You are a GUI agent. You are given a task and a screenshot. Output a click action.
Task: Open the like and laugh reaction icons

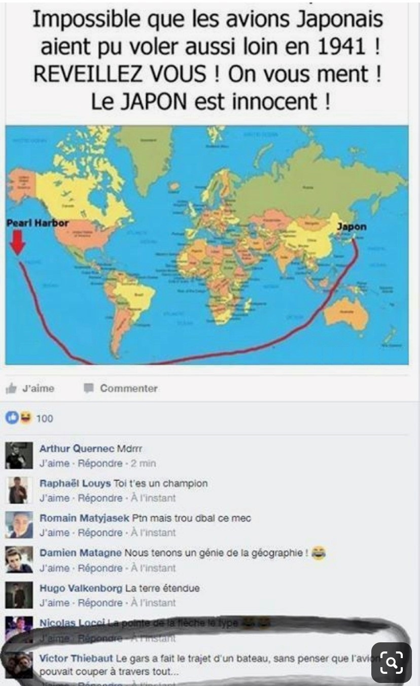coord(19,418)
